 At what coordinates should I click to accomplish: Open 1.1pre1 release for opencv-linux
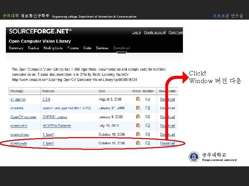pyautogui.click(x=48, y=134)
